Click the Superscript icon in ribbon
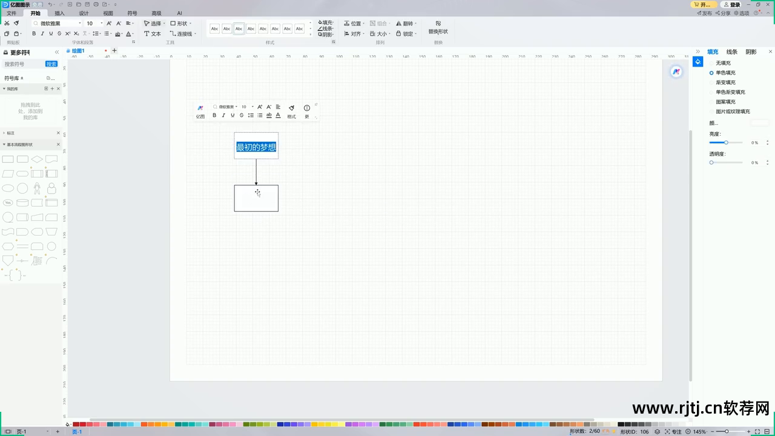775x436 pixels. (68, 34)
